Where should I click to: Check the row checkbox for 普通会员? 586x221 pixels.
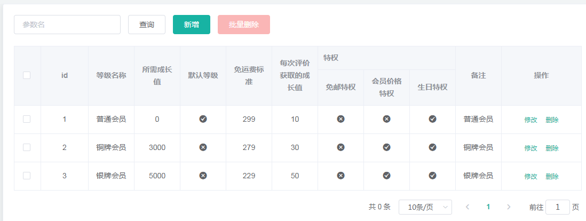pos(27,119)
